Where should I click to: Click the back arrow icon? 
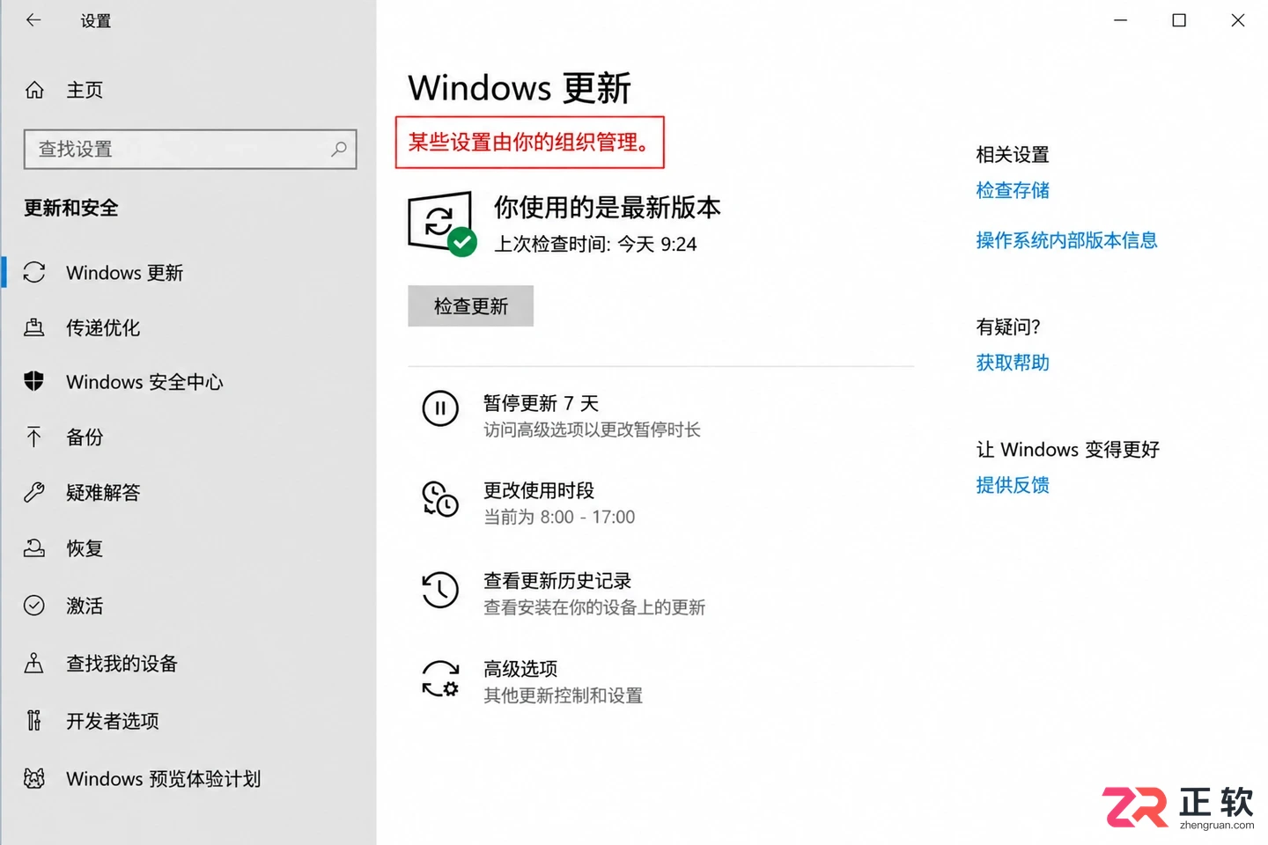[x=33, y=19]
